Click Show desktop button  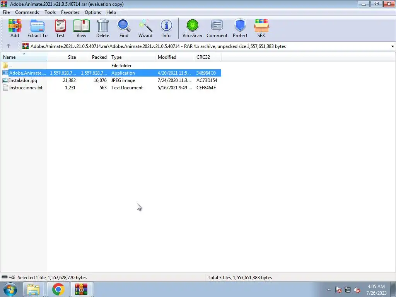pos(393,289)
